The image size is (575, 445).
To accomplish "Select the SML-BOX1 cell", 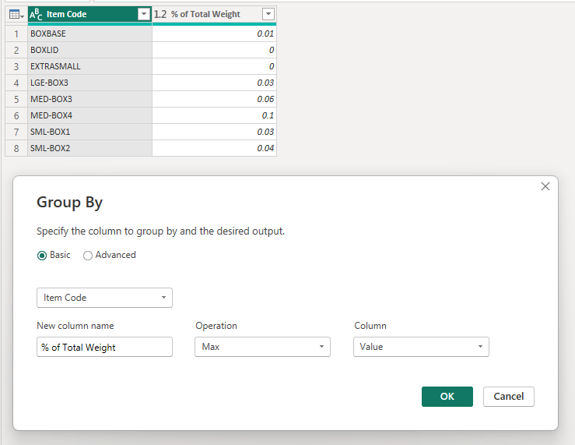I will [89, 132].
